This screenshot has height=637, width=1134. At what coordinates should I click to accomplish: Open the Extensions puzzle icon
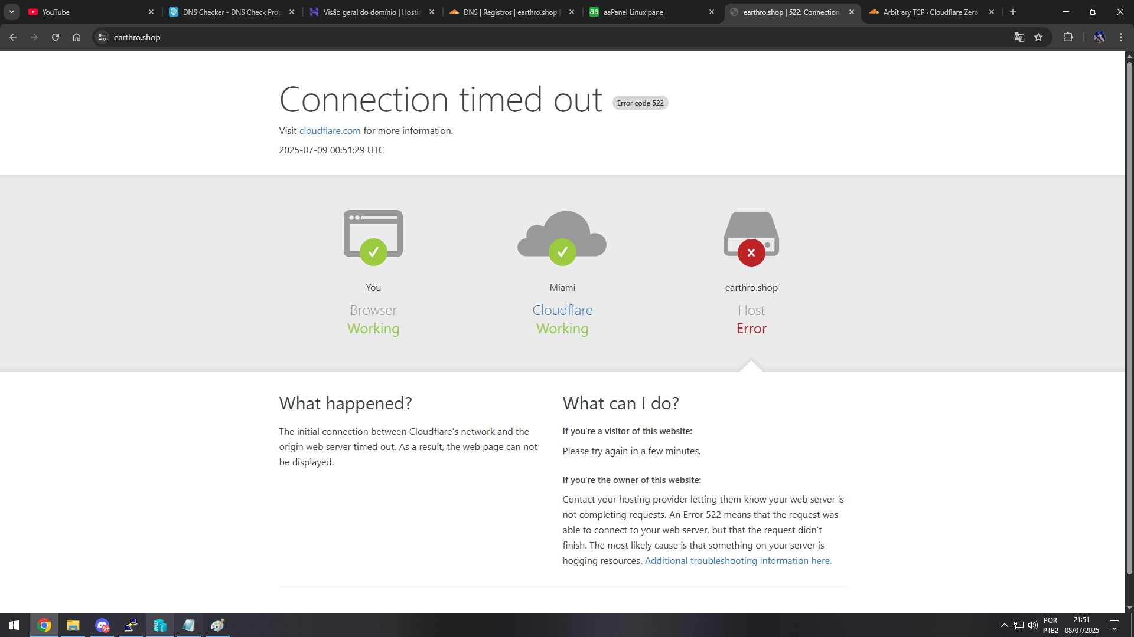click(x=1068, y=37)
